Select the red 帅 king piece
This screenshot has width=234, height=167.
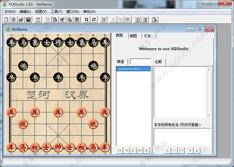pyautogui.click(x=58, y=147)
